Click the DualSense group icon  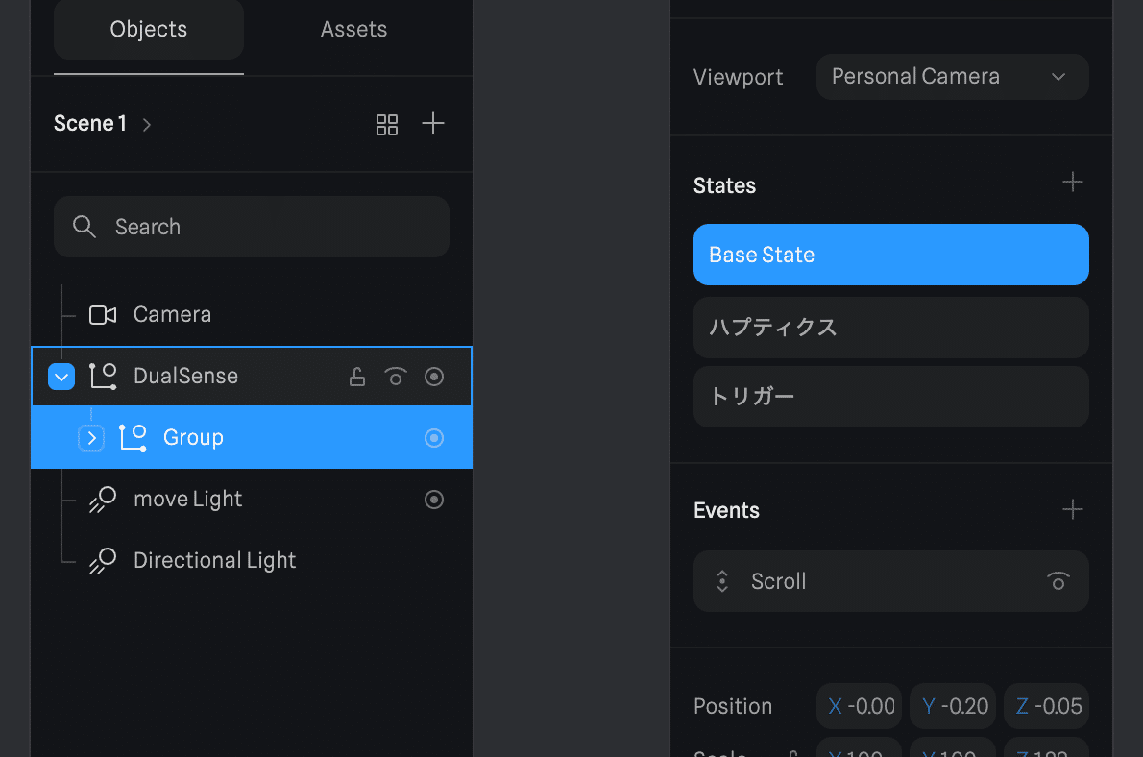(103, 377)
